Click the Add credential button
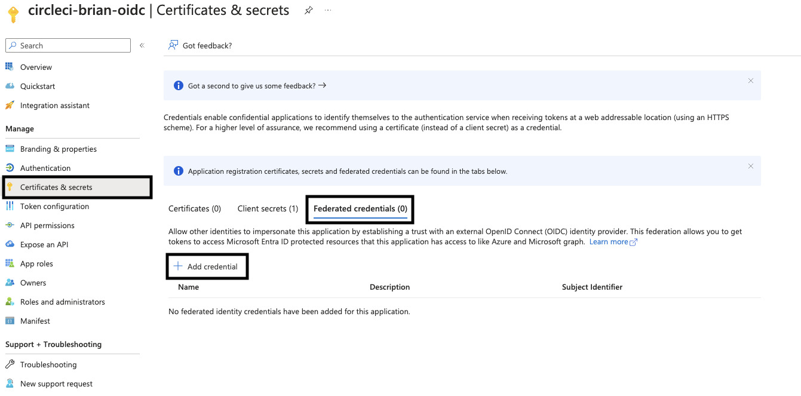 [x=206, y=266]
